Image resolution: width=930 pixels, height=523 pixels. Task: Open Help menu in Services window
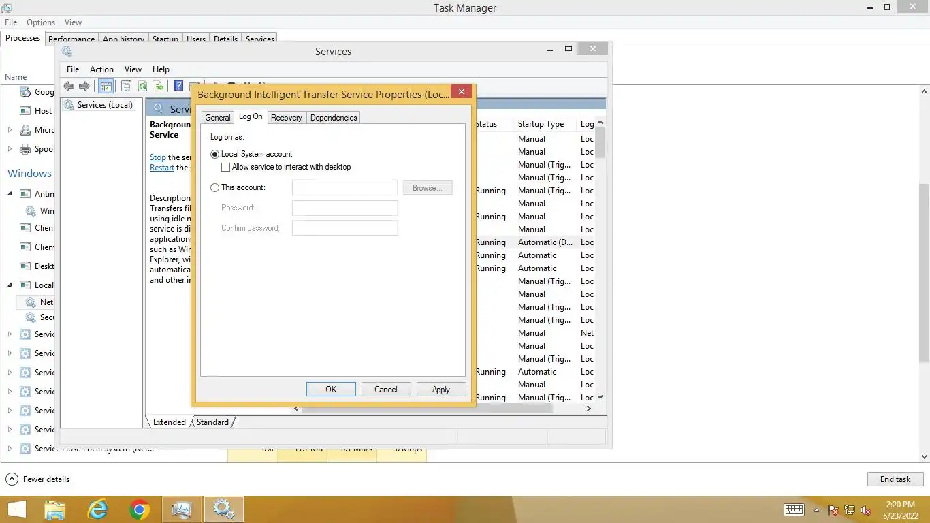[161, 69]
